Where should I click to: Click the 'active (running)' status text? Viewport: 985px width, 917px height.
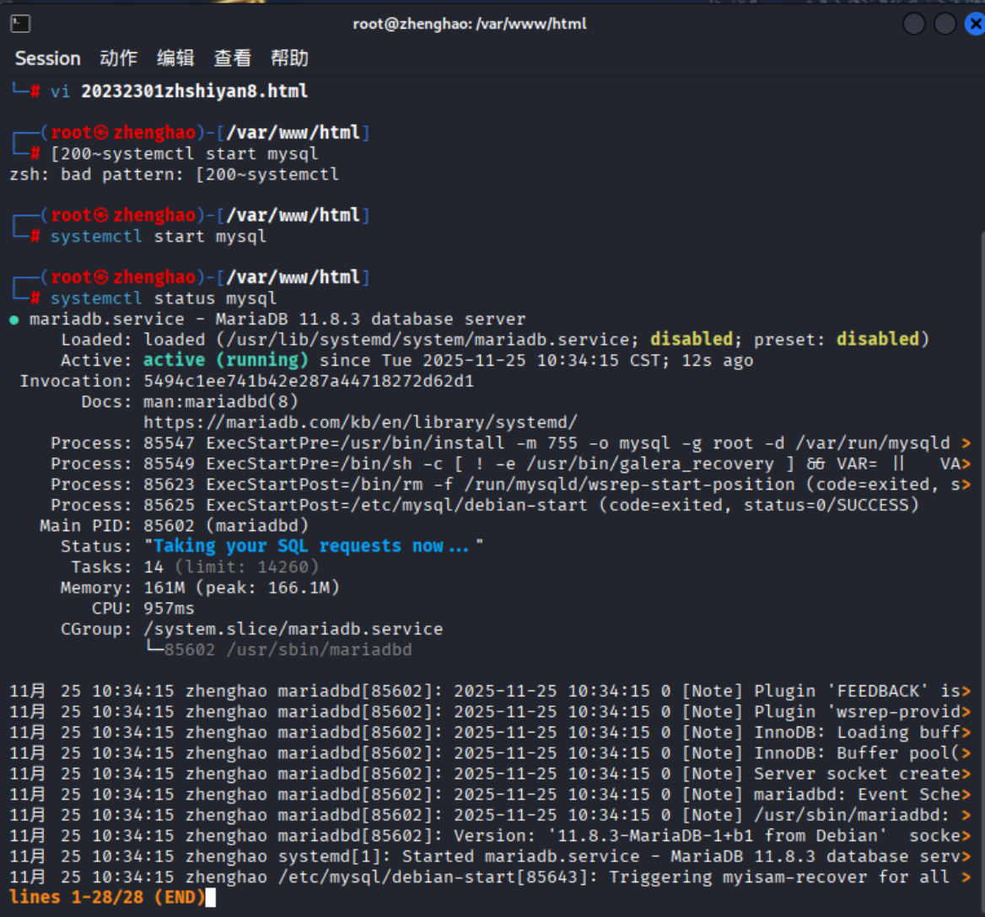click(226, 360)
